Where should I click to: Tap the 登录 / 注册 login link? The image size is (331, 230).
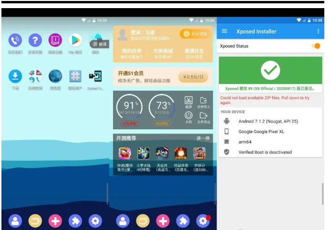point(142,32)
